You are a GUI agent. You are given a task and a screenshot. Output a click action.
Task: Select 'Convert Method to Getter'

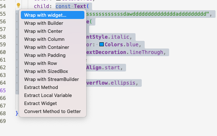coord(53,111)
